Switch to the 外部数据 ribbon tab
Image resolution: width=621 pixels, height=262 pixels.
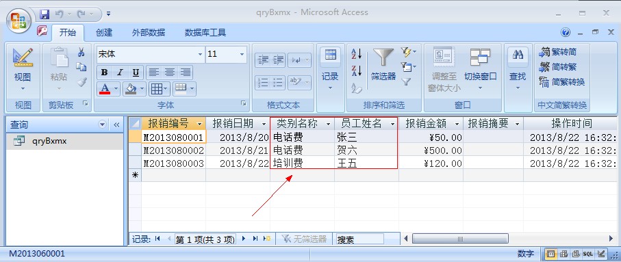[x=149, y=33]
